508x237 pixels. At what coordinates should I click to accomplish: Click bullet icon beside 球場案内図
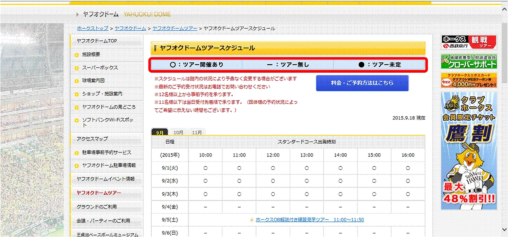coord(76,81)
